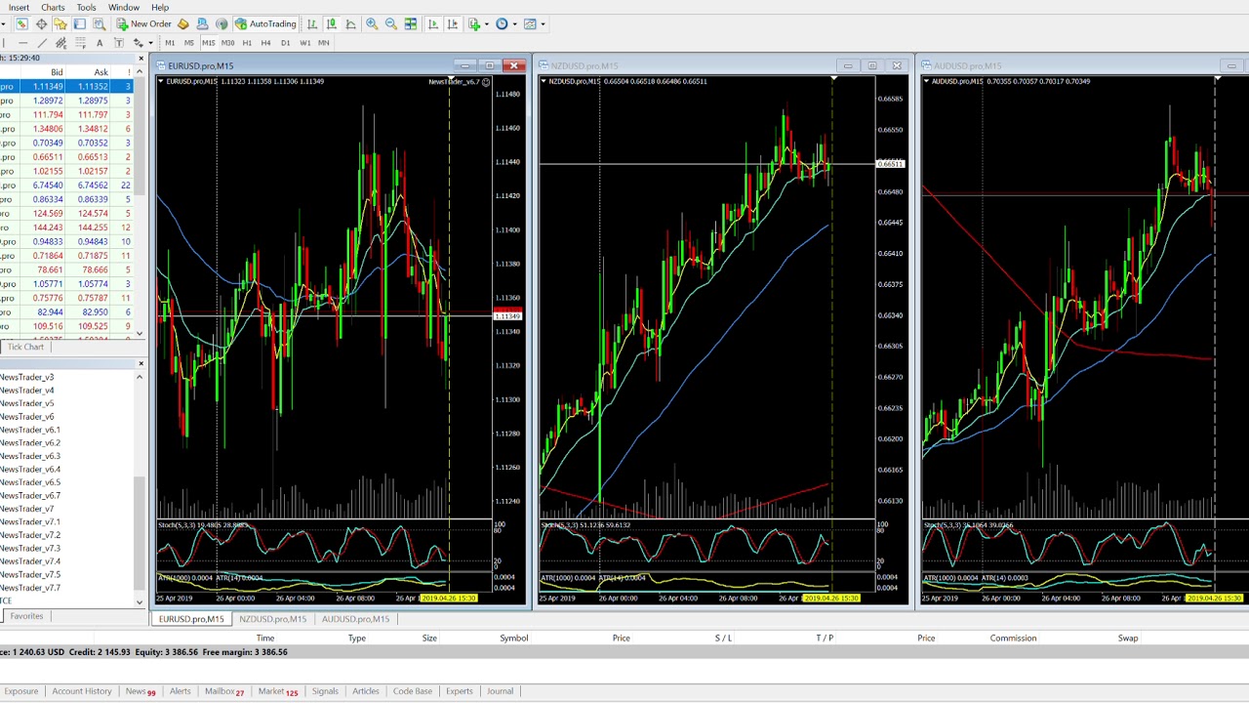Open the Navigator Favorites tab

(26, 616)
